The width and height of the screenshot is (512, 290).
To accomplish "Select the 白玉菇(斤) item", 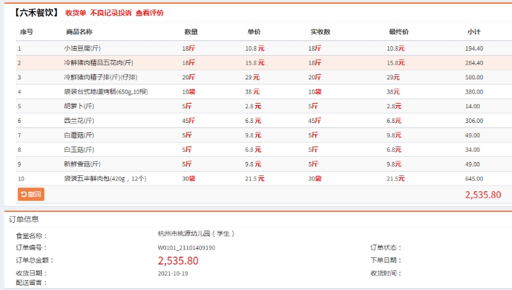I will point(79,149).
